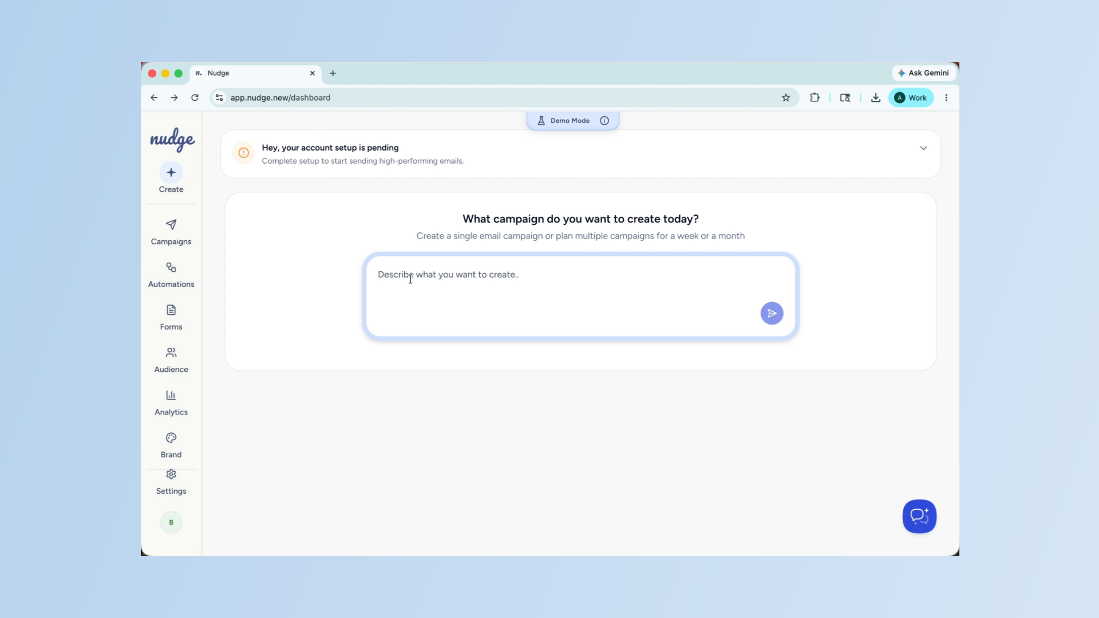Go to Forms in sidebar
Screen dimensions: 1099x618
[x=171, y=317]
